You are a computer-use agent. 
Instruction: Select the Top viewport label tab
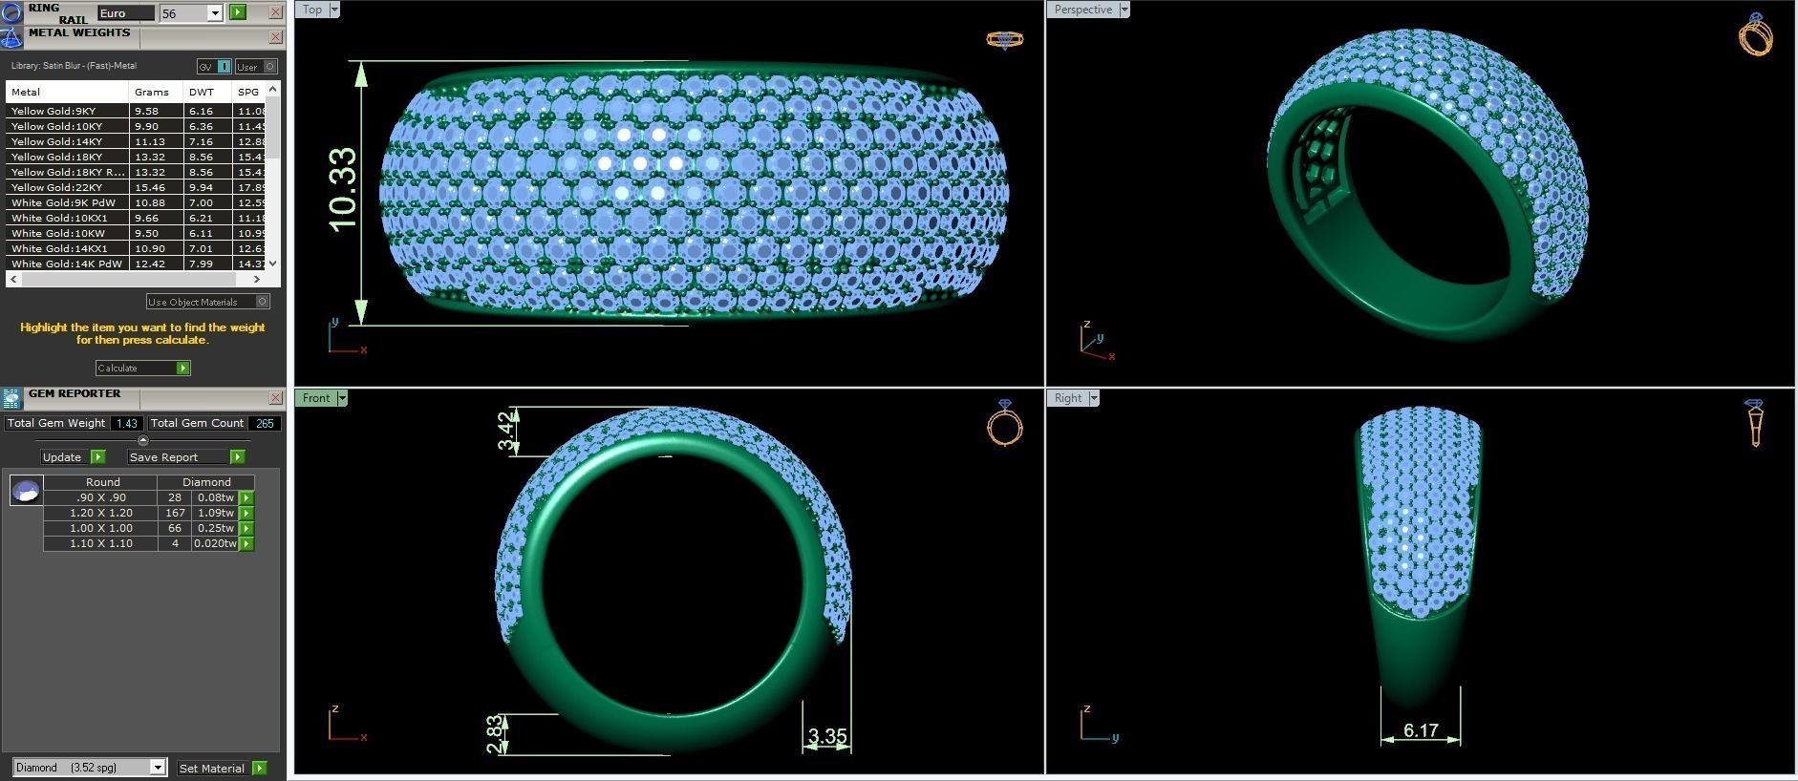pos(312,10)
